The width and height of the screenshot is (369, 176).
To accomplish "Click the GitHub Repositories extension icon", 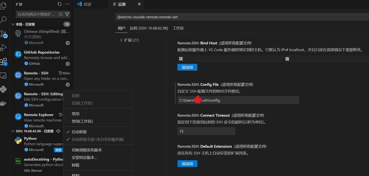I will tap(18, 54).
